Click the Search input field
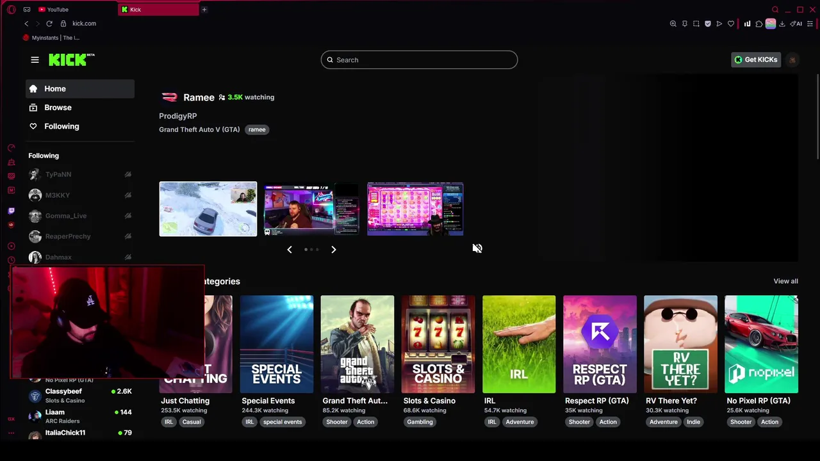 tap(419, 60)
